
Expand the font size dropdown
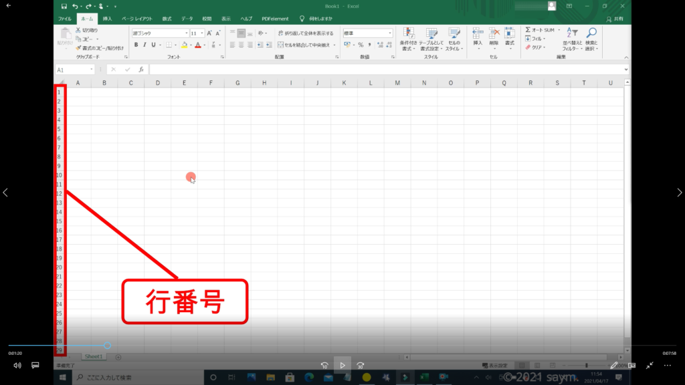tap(201, 33)
